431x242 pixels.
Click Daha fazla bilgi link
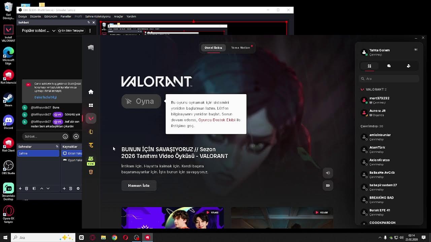[x=45, y=97]
